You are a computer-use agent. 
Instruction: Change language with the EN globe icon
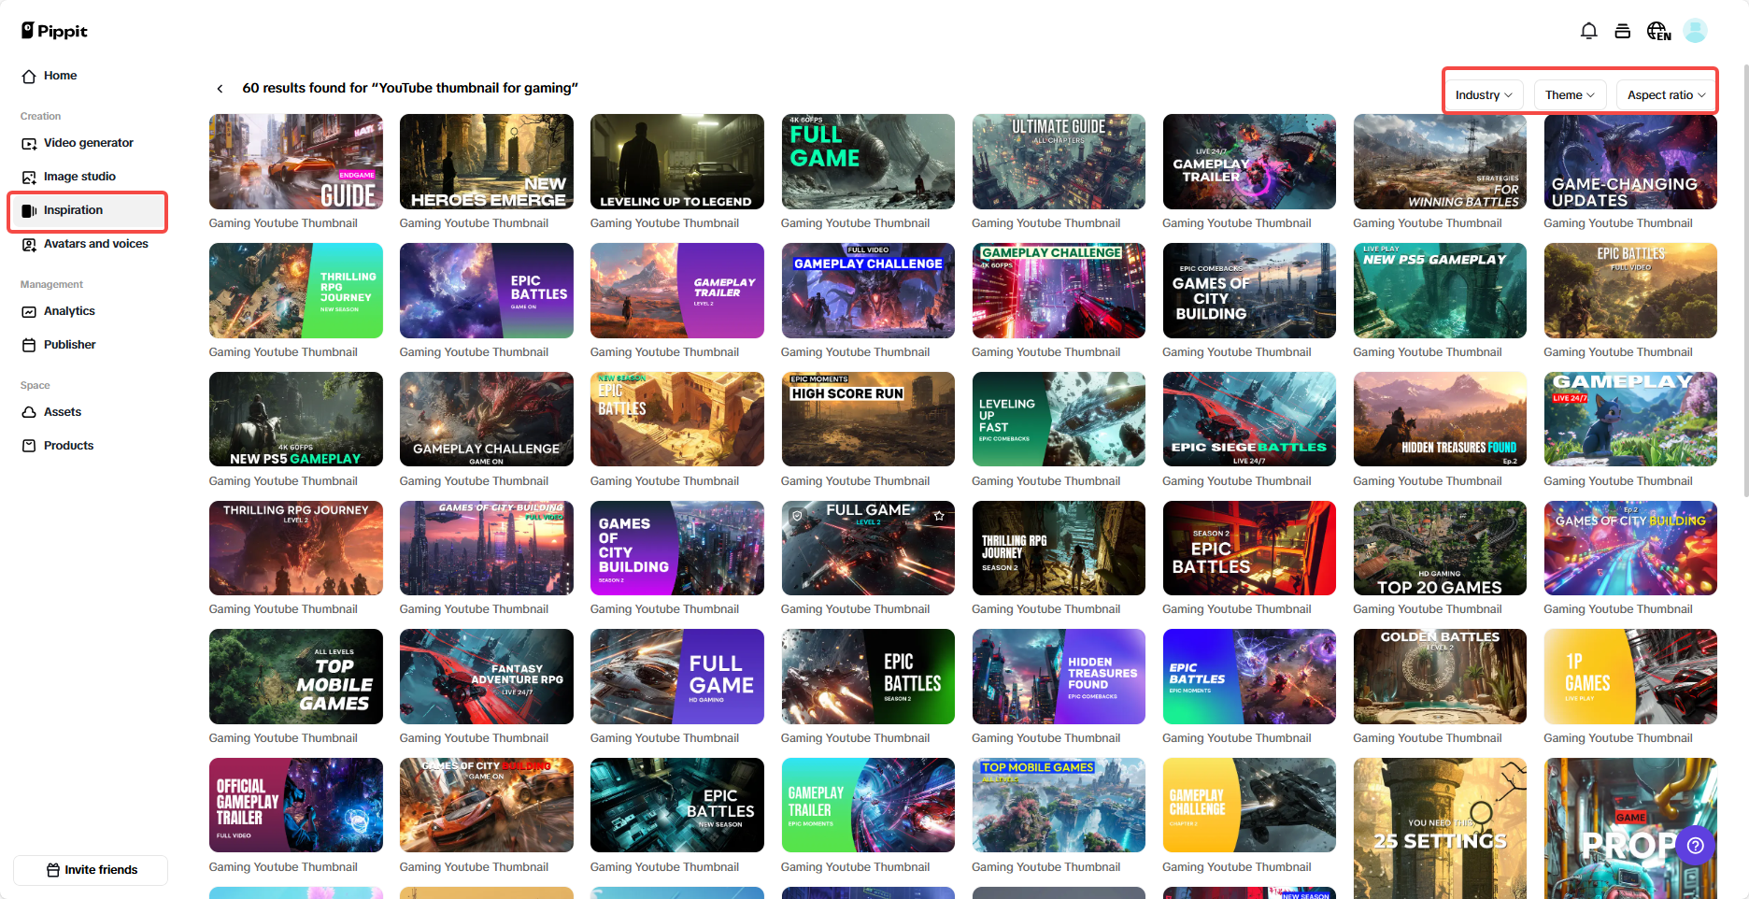pos(1658,31)
